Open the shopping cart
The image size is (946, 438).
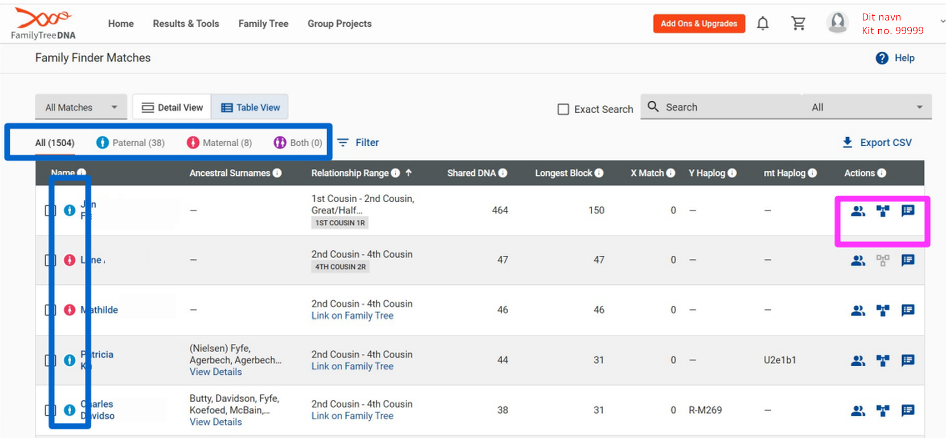click(x=798, y=23)
